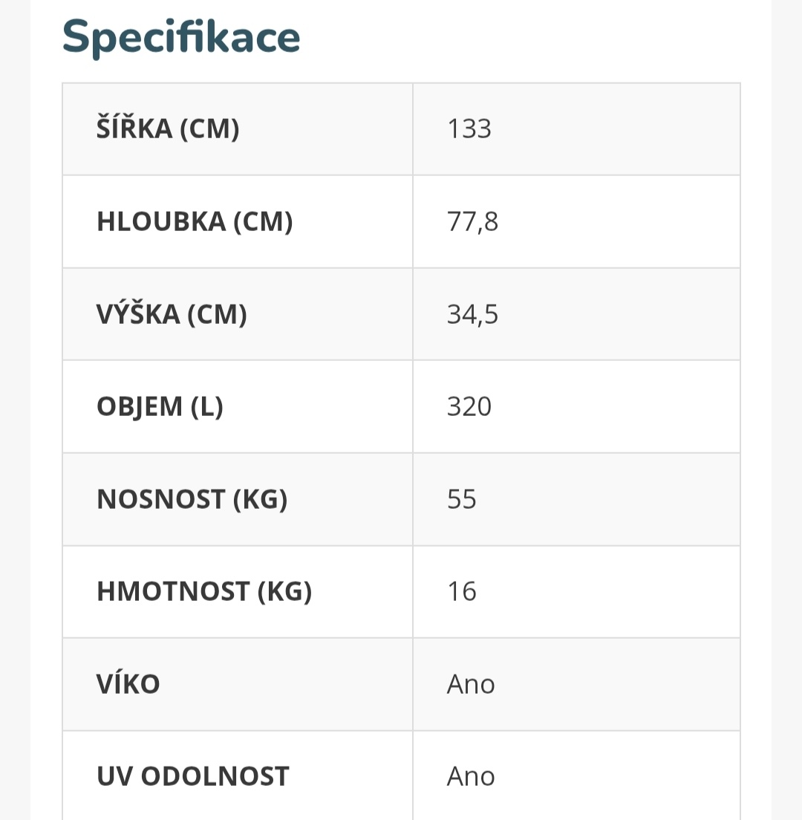
Task: Click the (KG) unit beside HMOTNOST
Action: point(285,591)
